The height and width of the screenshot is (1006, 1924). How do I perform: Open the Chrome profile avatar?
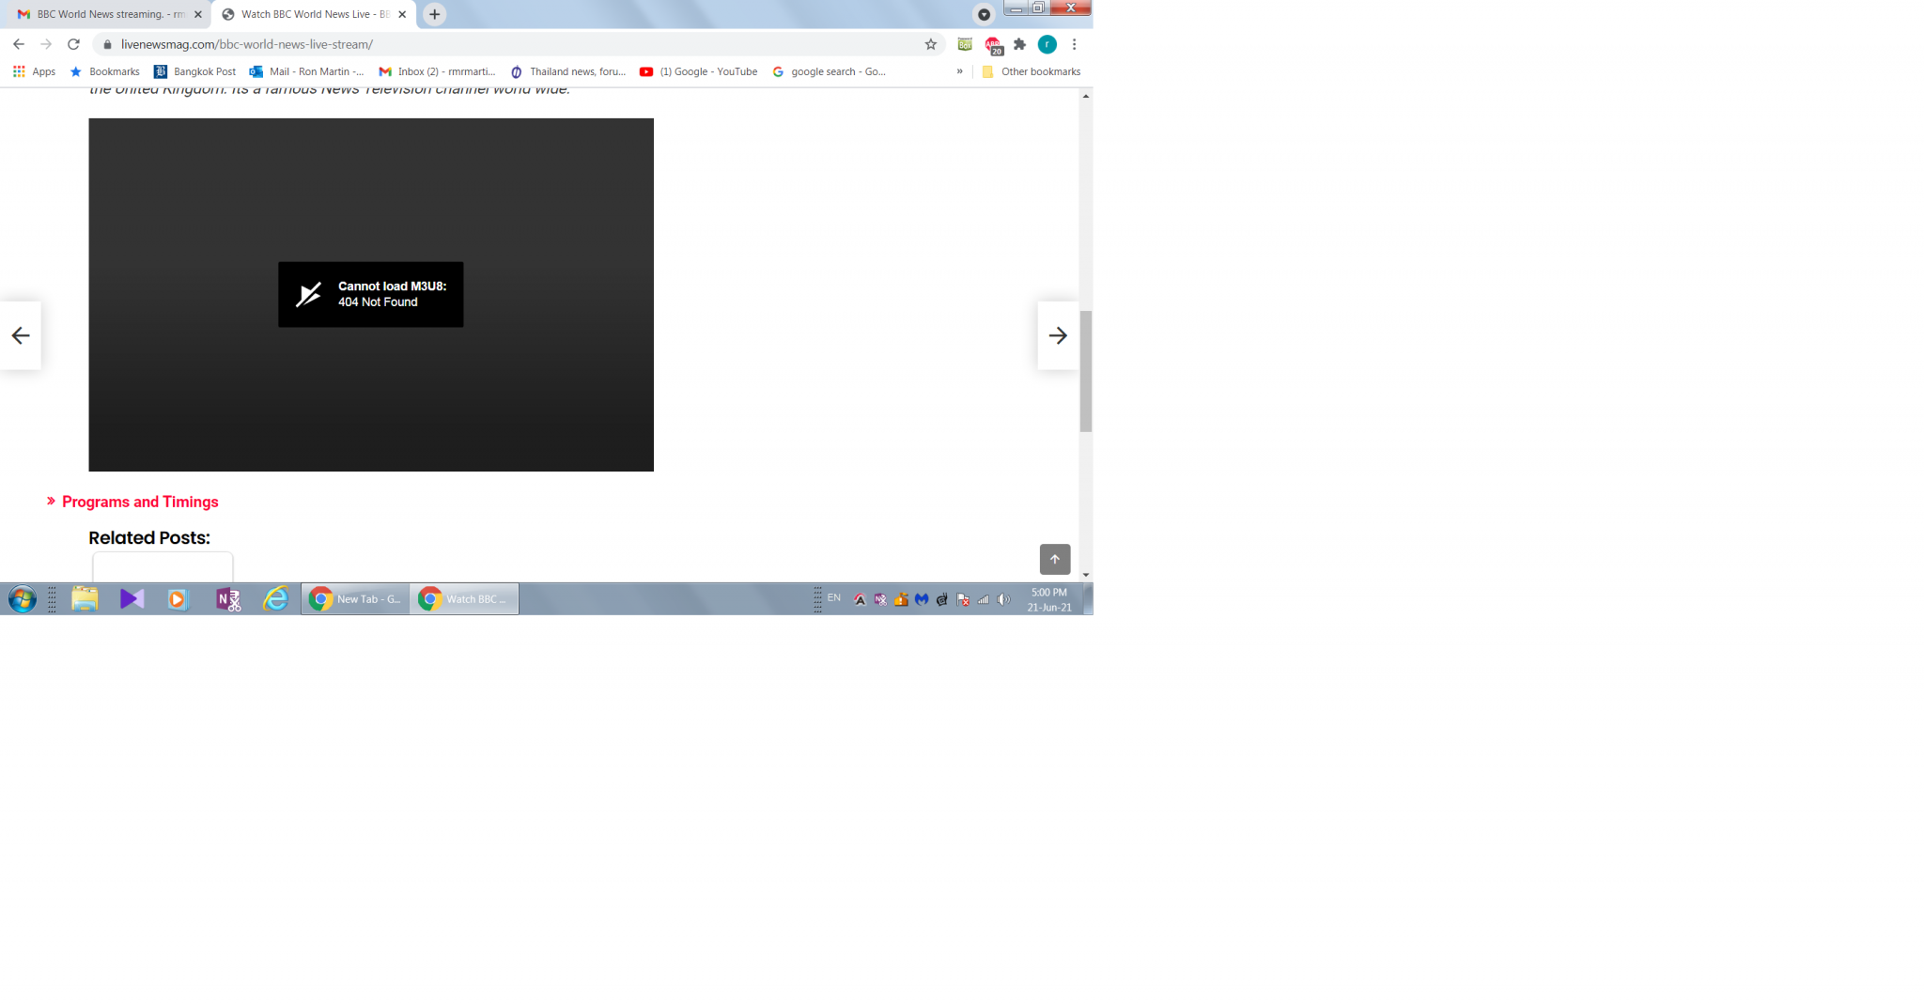pos(1047,44)
